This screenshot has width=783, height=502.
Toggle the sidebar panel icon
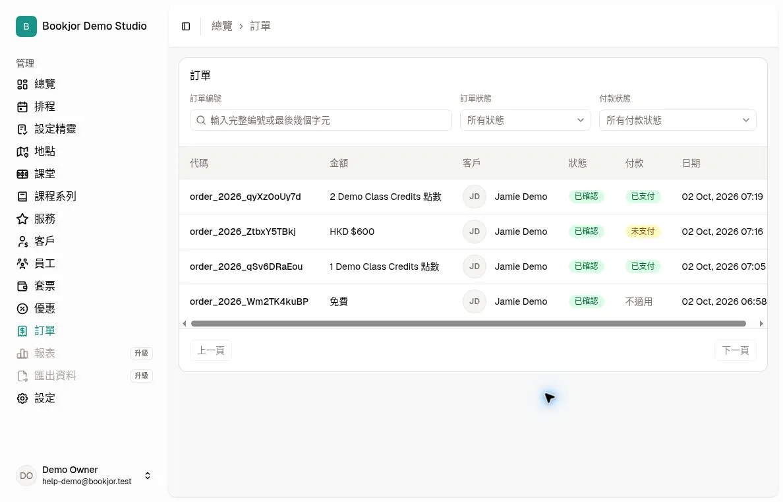coord(186,26)
